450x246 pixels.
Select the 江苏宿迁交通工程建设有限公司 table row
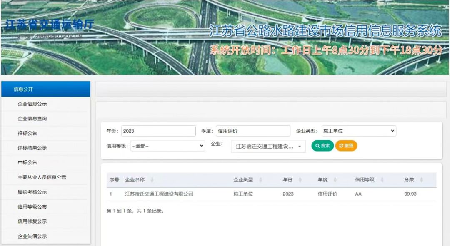[159, 194]
